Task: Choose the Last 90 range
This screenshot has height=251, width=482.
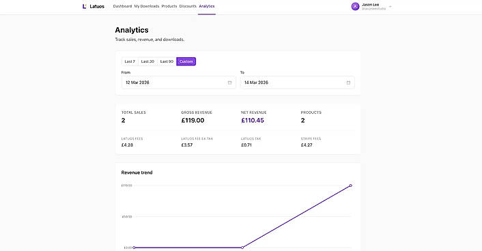Action: (x=167, y=61)
